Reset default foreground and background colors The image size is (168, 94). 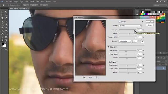[x=2, y=46]
